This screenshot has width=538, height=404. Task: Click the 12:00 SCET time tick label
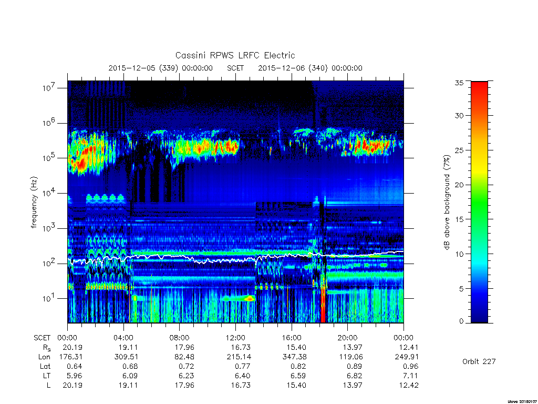[x=235, y=338]
